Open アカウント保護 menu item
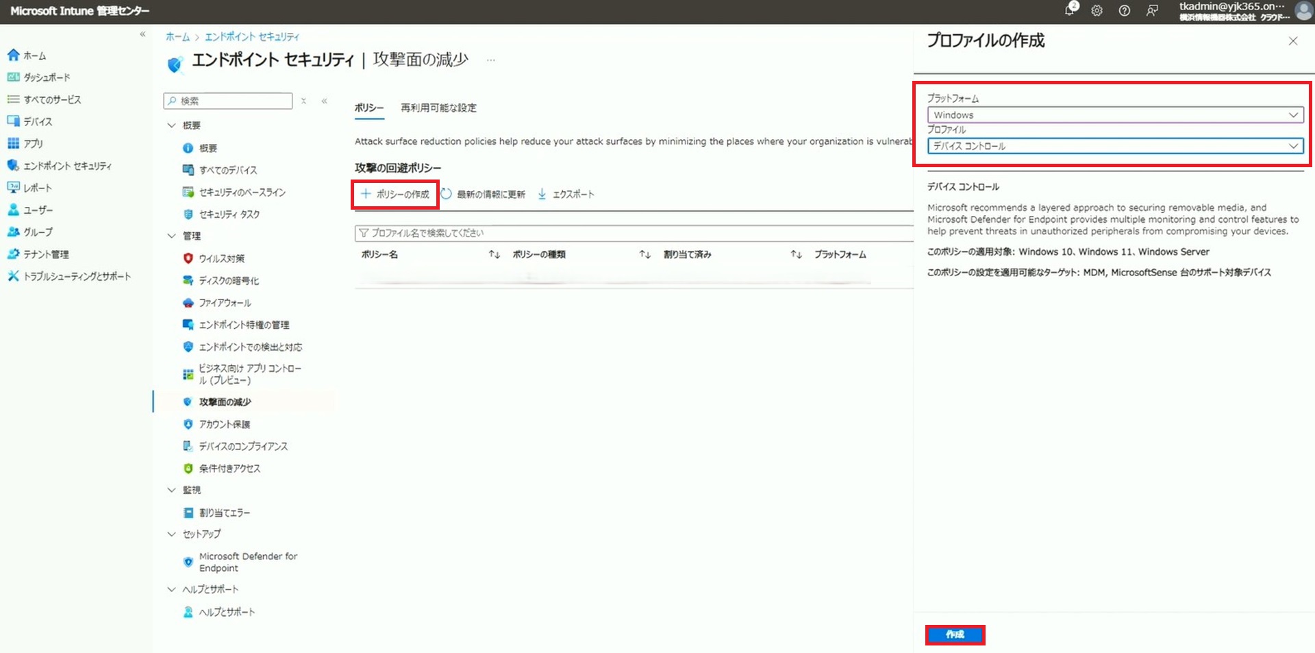Viewport: 1315px width, 653px height. click(x=224, y=424)
